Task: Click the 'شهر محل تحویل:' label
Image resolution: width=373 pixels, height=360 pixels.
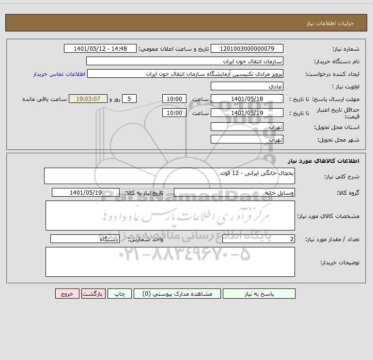Action: 339,140
